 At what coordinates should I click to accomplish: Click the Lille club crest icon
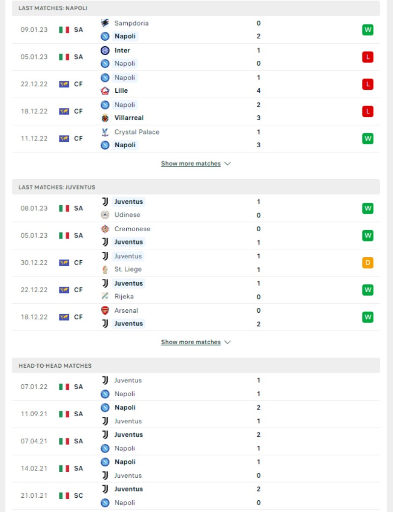pyautogui.click(x=105, y=90)
